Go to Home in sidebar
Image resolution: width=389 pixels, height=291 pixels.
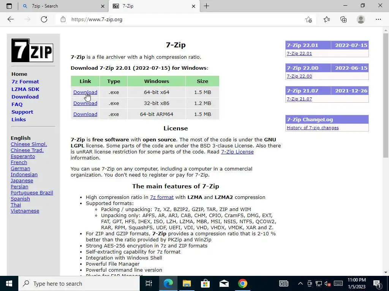pyautogui.click(x=19, y=74)
